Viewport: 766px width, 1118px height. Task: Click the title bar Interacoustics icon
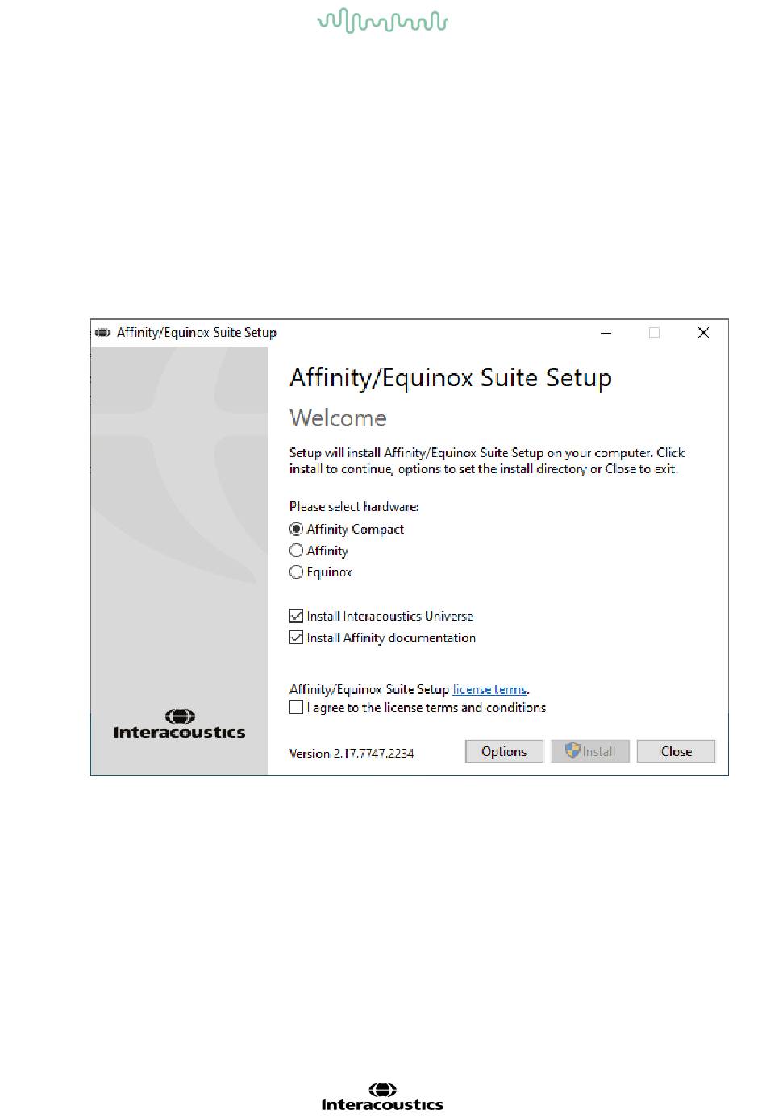(103, 332)
